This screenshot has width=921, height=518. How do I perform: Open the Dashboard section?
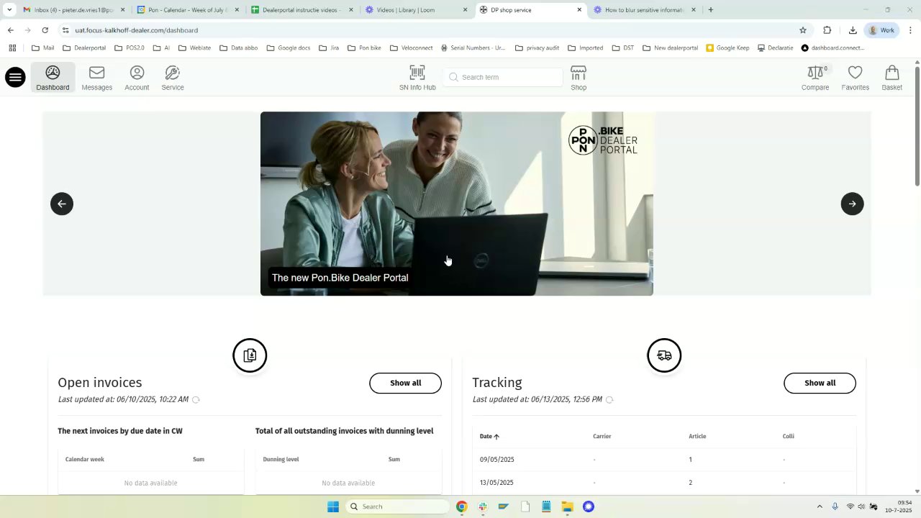pos(53,78)
